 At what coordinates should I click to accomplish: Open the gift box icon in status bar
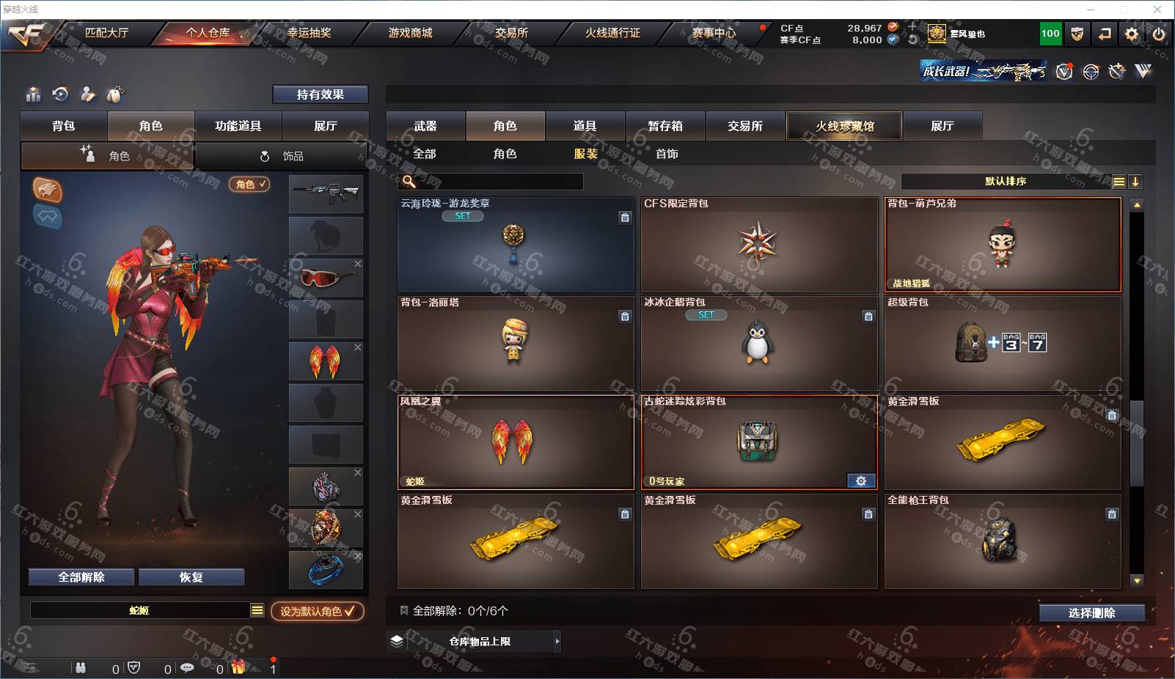click(238, 667)
